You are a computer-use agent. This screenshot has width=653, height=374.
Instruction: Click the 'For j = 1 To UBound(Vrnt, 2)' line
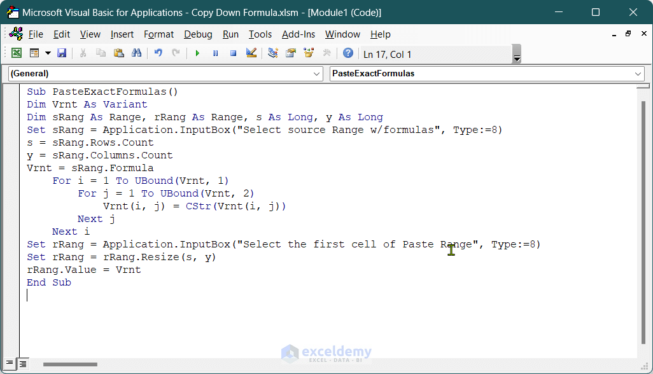coord(166,193)
